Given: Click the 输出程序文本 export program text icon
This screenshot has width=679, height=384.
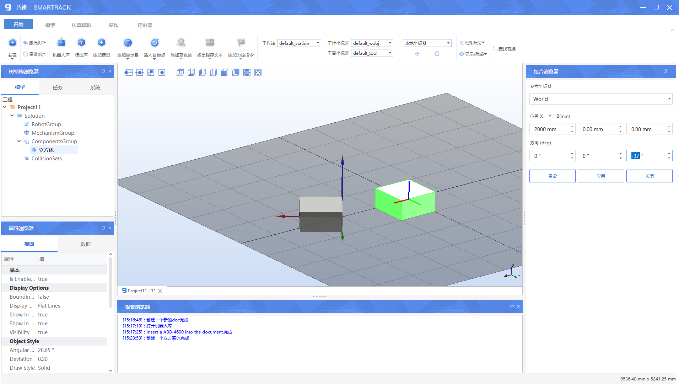Looking at the screenshot, I should pos(210,43).
